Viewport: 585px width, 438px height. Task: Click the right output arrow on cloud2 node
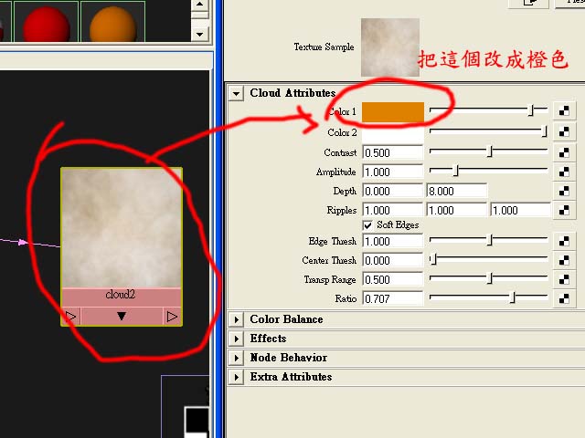[x=172, y=317]
